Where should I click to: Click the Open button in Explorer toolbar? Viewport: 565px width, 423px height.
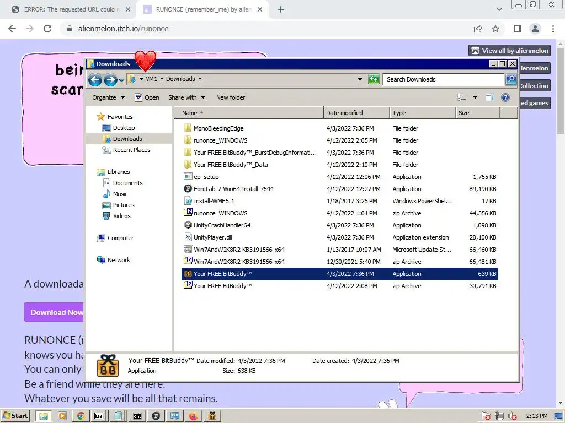point(147,97)
